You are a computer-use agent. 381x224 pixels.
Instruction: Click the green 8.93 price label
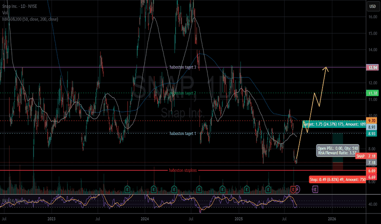[x=372, y=134]
